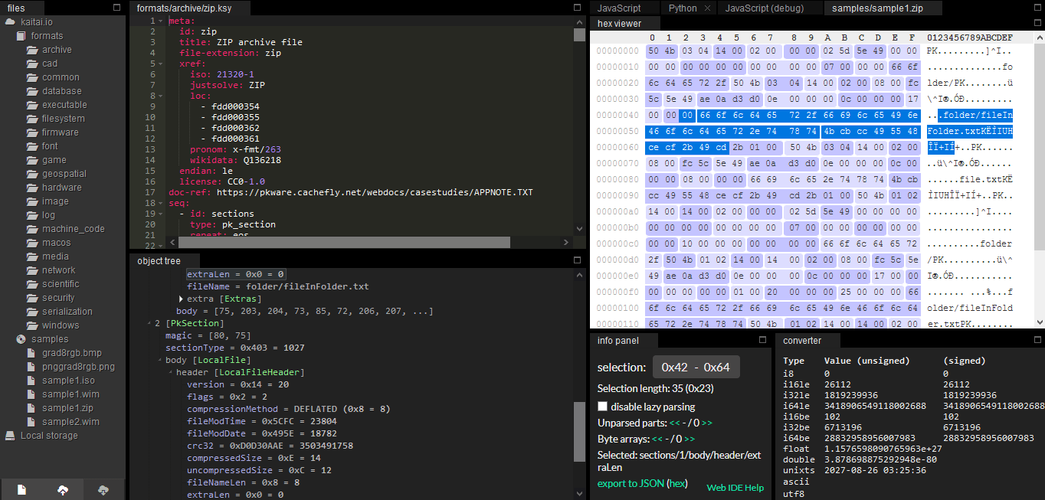The height and width of the screenshot is (500, 1045).
Task: Click the machine_code folder icon
Action: [32, 229]
